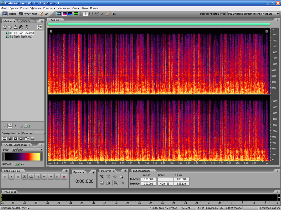This screenshot has height=210, width=281.
Task: Click the Close File icon in Files panel
Action: (11, 27)
